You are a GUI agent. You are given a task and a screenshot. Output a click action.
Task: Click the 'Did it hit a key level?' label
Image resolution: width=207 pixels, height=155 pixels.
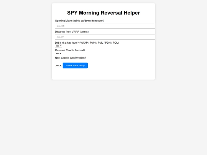[x=87, y=43]
